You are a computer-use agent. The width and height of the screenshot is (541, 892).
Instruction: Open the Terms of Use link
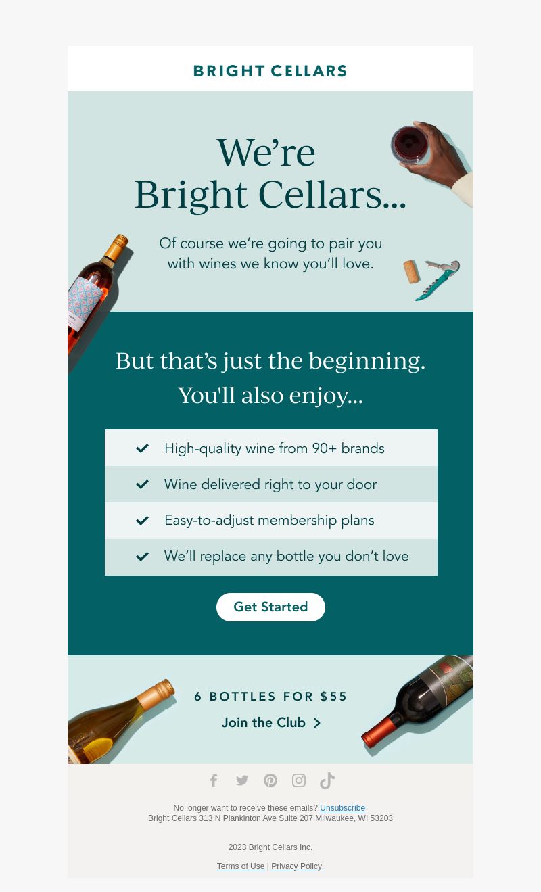pos(241,866)
